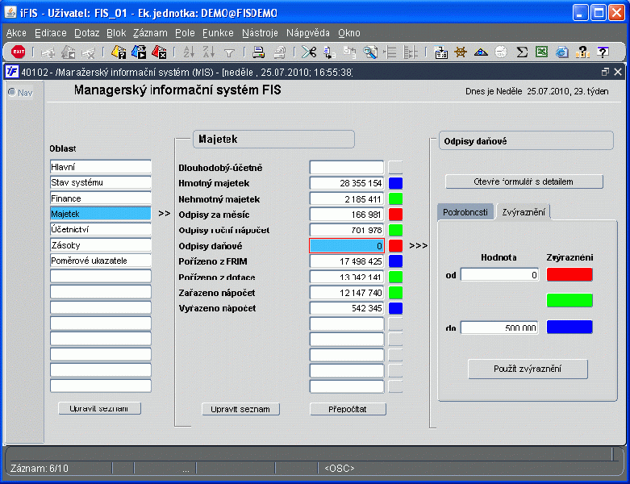This screenshot has height=484, width=630.
Task: Select Finance in the Oblast list
Action: tap(101, 198)
